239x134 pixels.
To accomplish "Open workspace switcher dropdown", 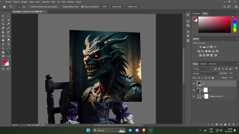I will (230, 7).
